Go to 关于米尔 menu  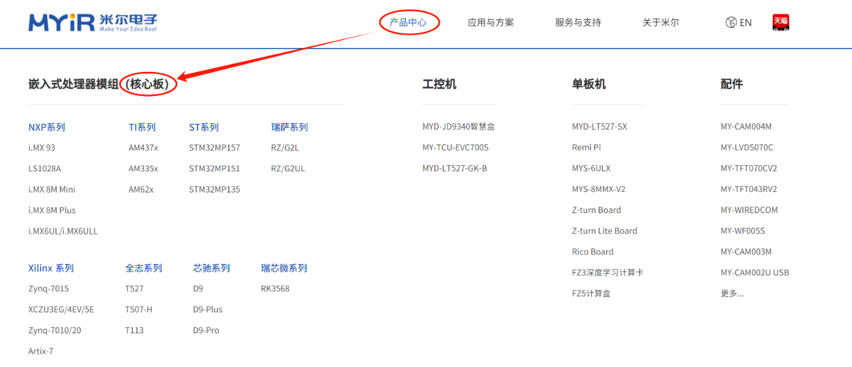click(x=660, y=23)
